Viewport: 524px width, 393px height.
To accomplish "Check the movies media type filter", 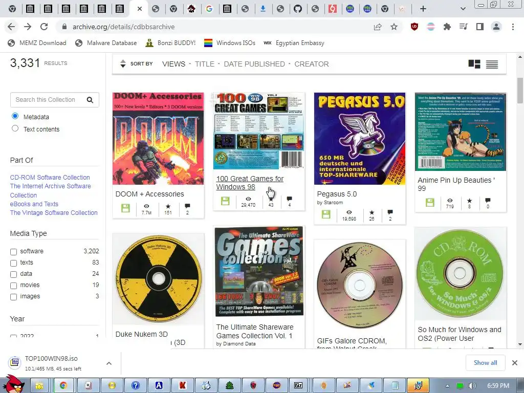I will 14,286.
